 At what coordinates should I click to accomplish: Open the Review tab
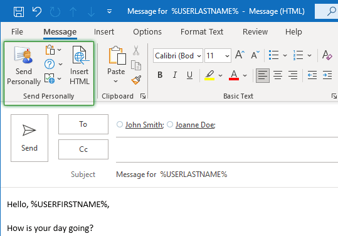coord(255,32)
